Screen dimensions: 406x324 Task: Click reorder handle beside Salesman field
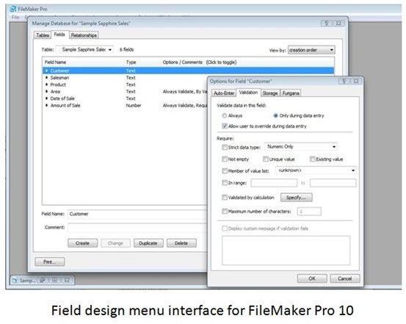[46, 77]
